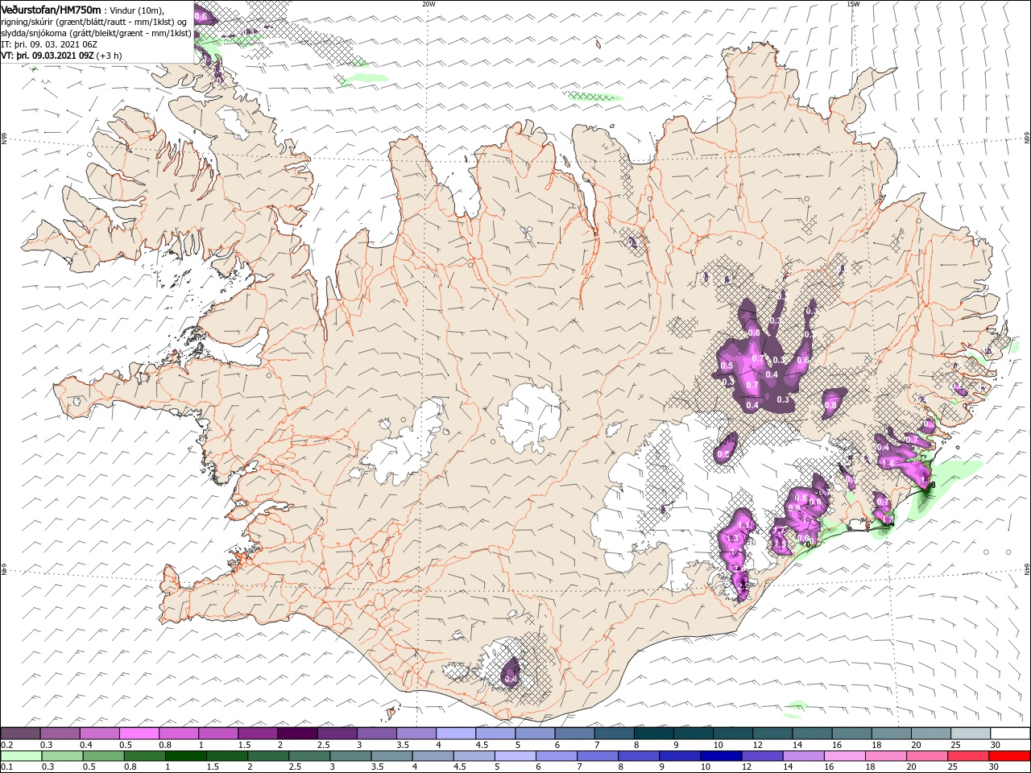Select the pale grey 25–30 snow-scale swatch
This screenshot has height=773, width=1031.
coord(971,734)
